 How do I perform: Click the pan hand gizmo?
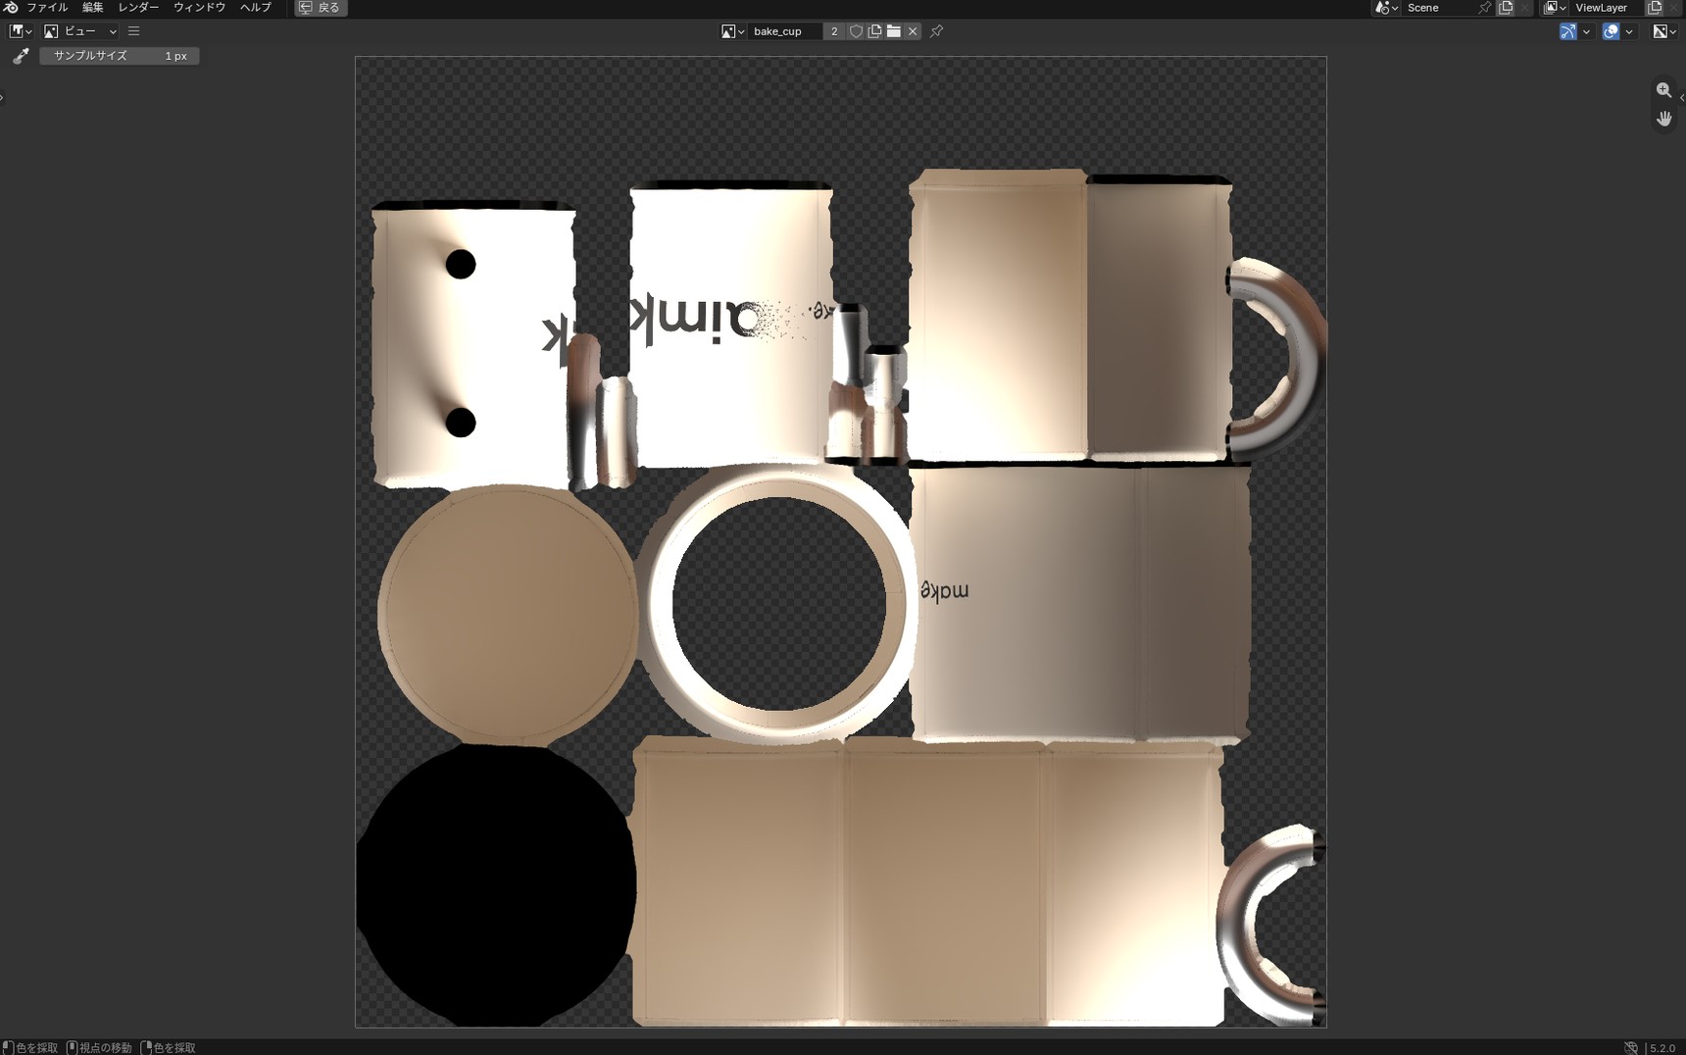pyautogui.click(x=1663, y=119)
